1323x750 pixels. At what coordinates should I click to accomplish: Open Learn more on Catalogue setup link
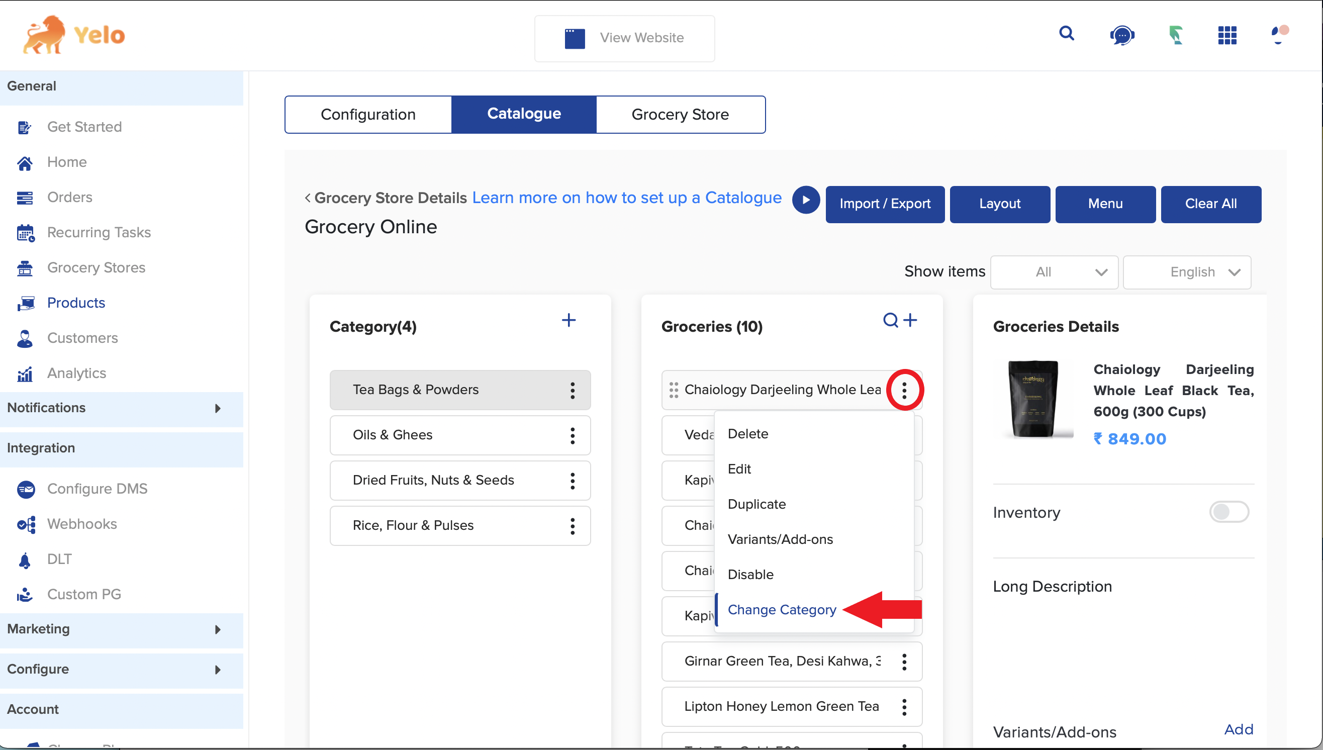[x=626, y=198]
